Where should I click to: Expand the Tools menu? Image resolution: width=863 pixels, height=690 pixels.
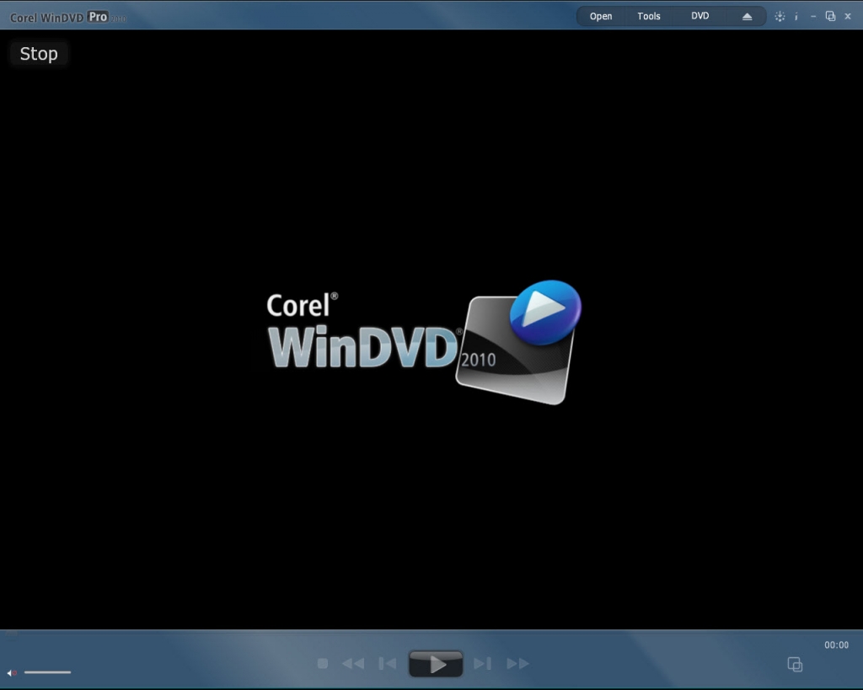point(649,16)
